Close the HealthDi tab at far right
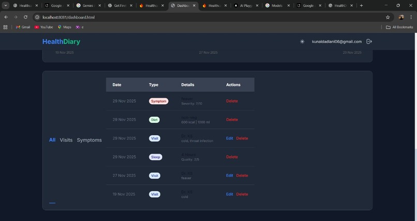Image resolution: width=417 pixels, height=221 pixels. click(x=352, y=6)
